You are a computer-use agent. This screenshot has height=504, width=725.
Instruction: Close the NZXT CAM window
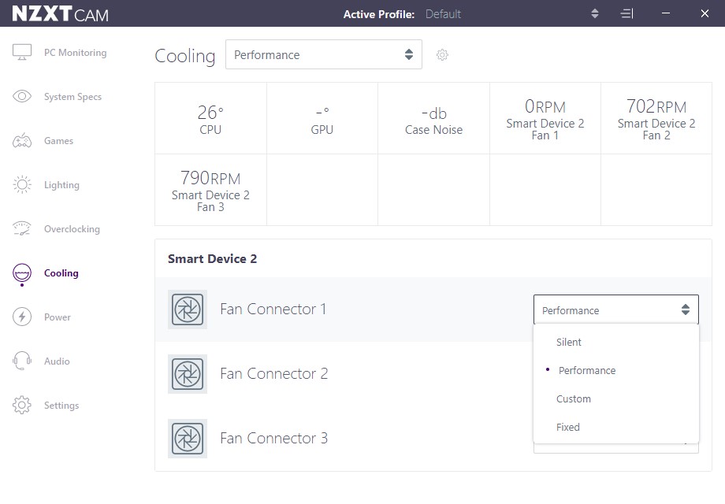705,13
